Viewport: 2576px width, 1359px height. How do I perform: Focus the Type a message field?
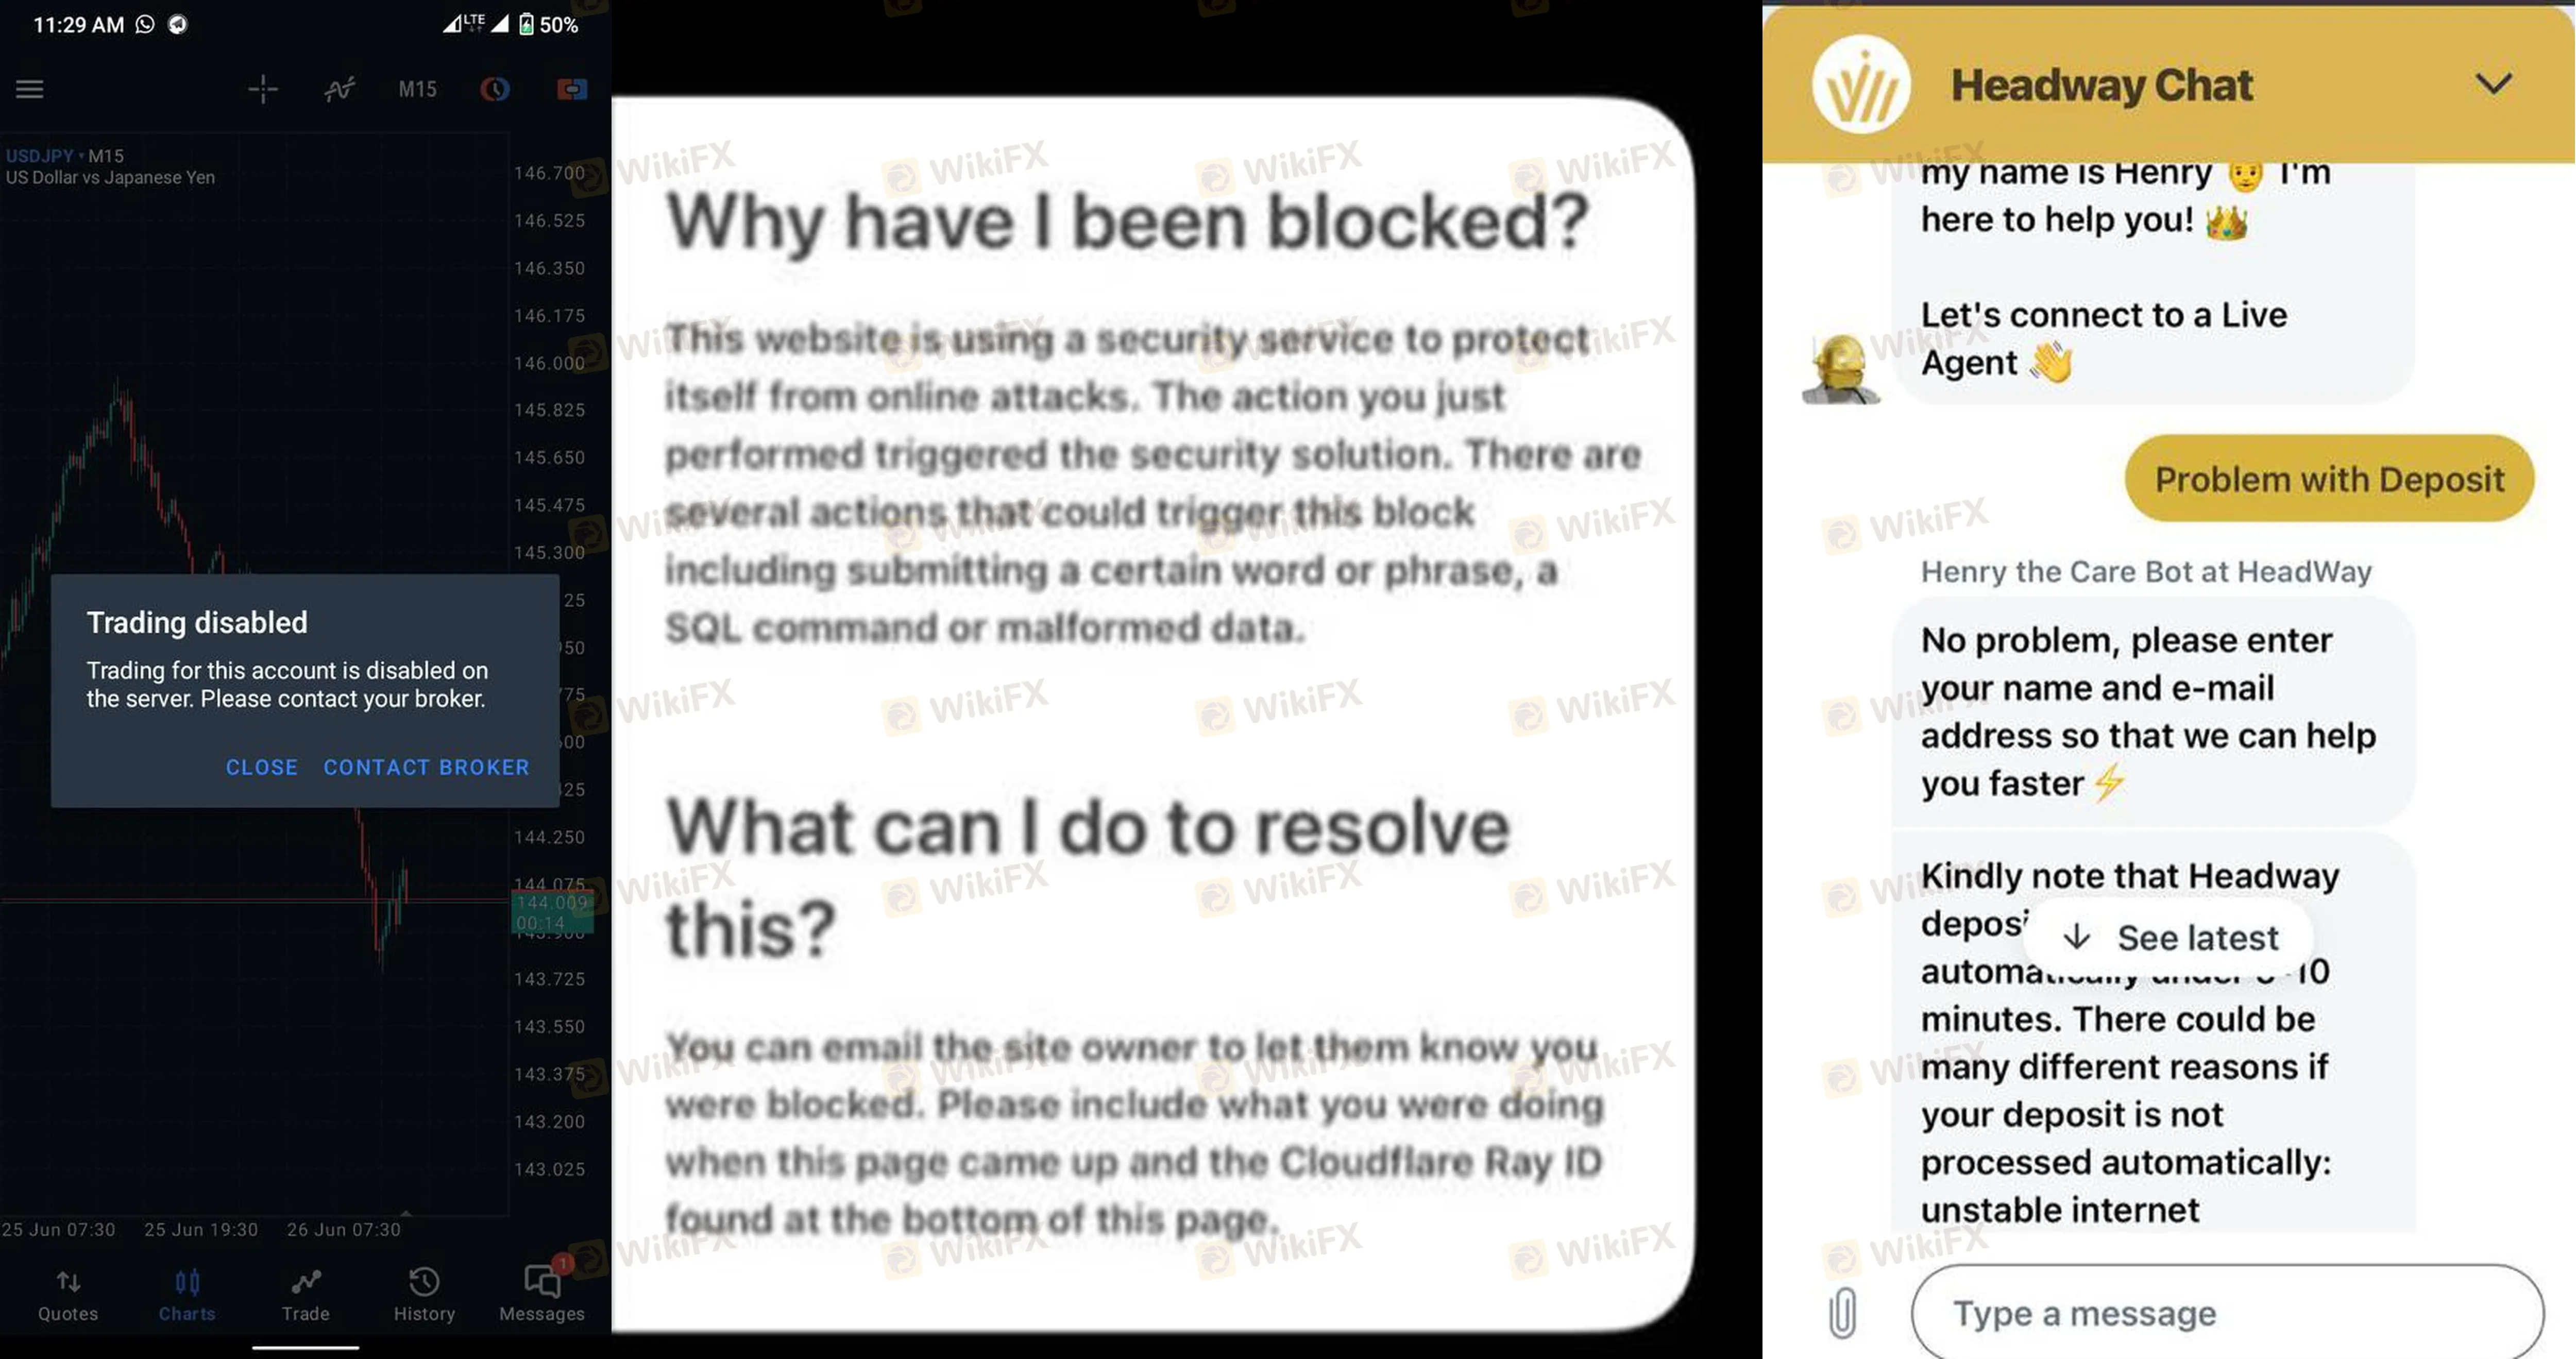pos(2227,1312)
